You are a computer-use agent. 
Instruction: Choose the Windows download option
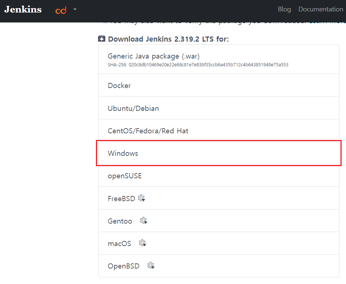pos(219,153)
